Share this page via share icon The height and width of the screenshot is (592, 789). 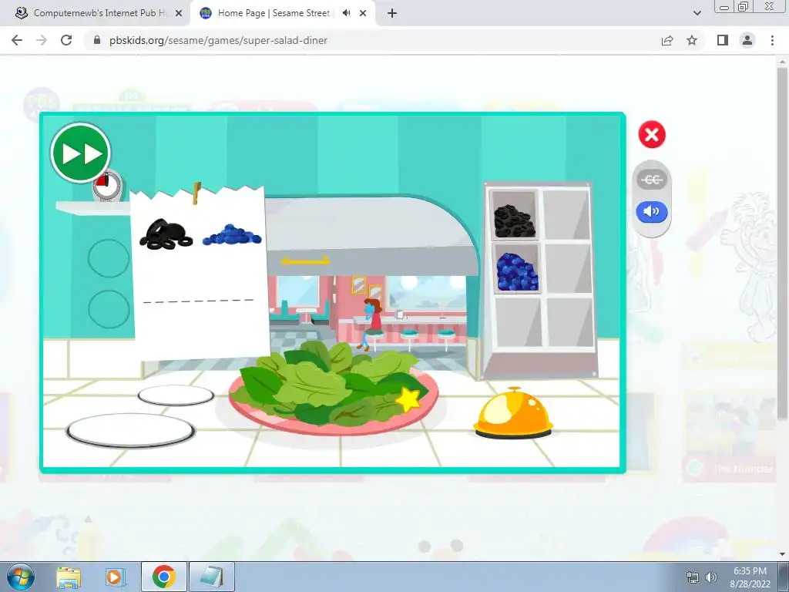[x=667, y=40]
